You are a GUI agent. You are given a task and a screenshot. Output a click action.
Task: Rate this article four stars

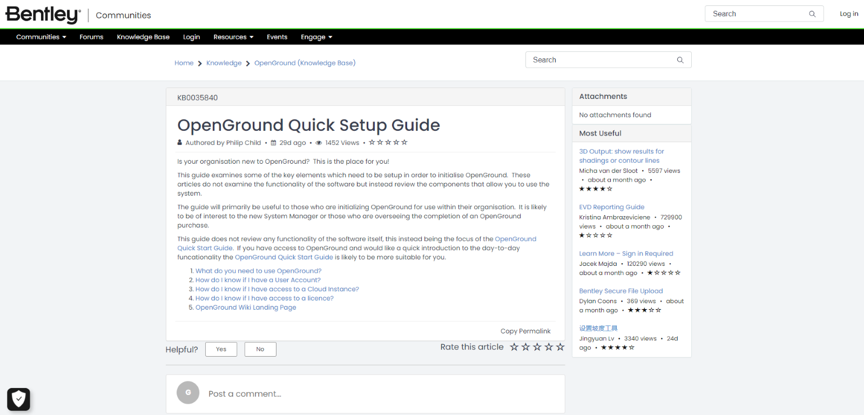click(549, 347)
